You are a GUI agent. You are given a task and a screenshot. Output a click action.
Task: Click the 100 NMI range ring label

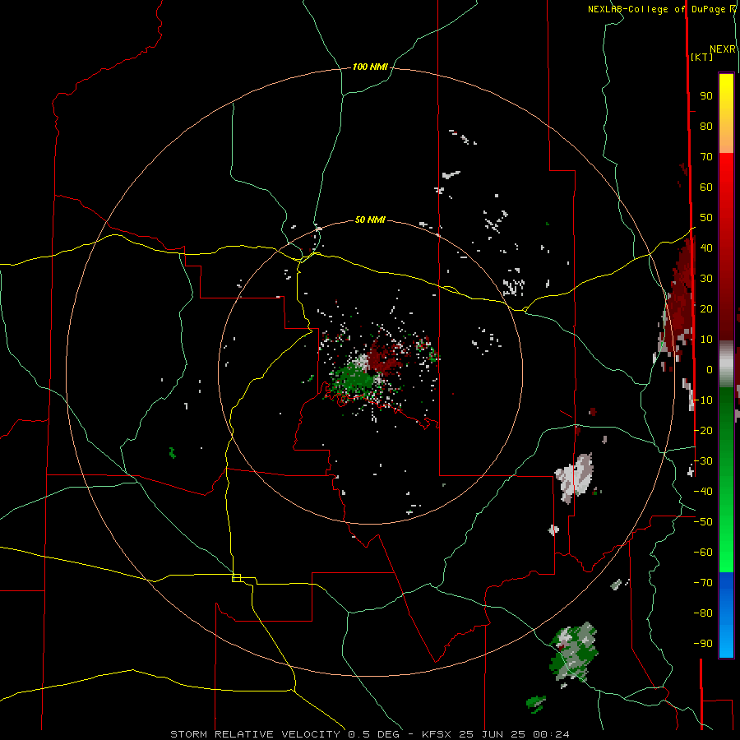(x=370, y=67)
